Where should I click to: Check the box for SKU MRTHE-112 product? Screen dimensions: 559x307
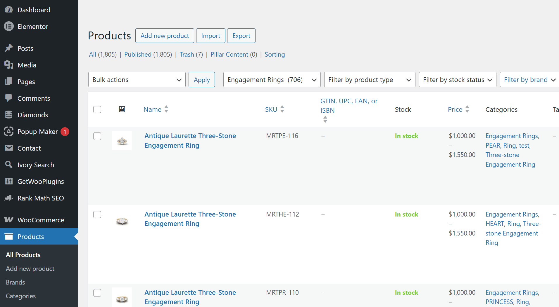click(97, 214)
